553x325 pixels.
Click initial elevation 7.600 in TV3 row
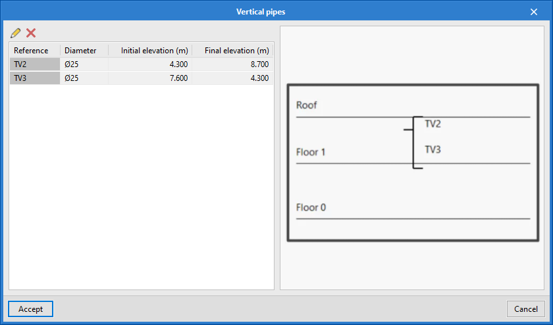pos(175,78)
